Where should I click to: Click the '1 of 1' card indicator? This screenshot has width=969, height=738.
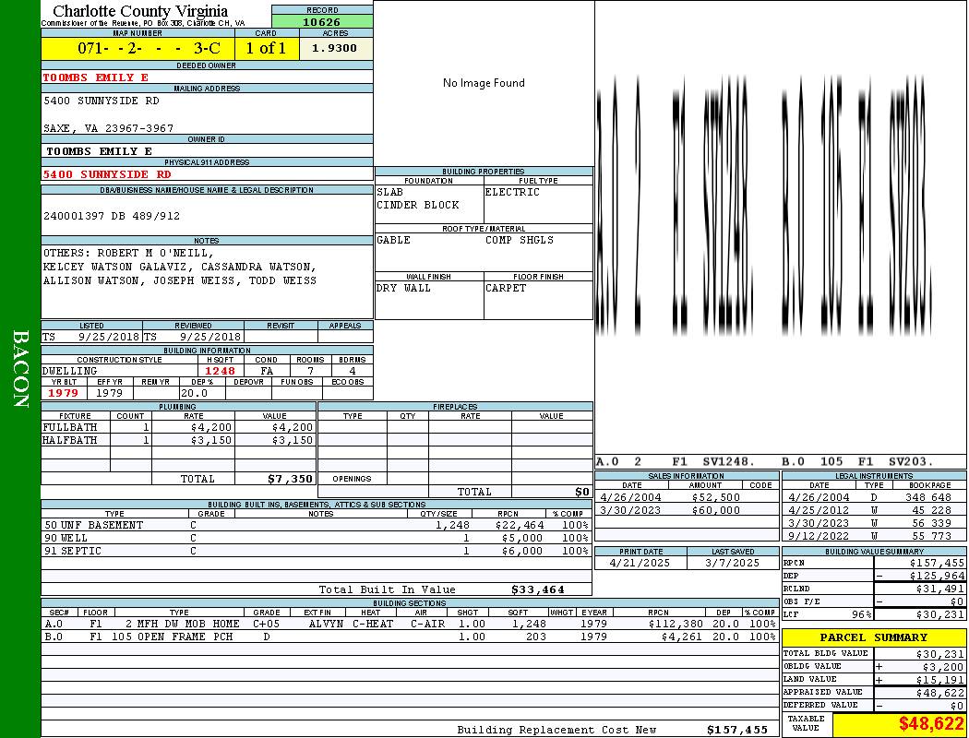pos(266,48)
